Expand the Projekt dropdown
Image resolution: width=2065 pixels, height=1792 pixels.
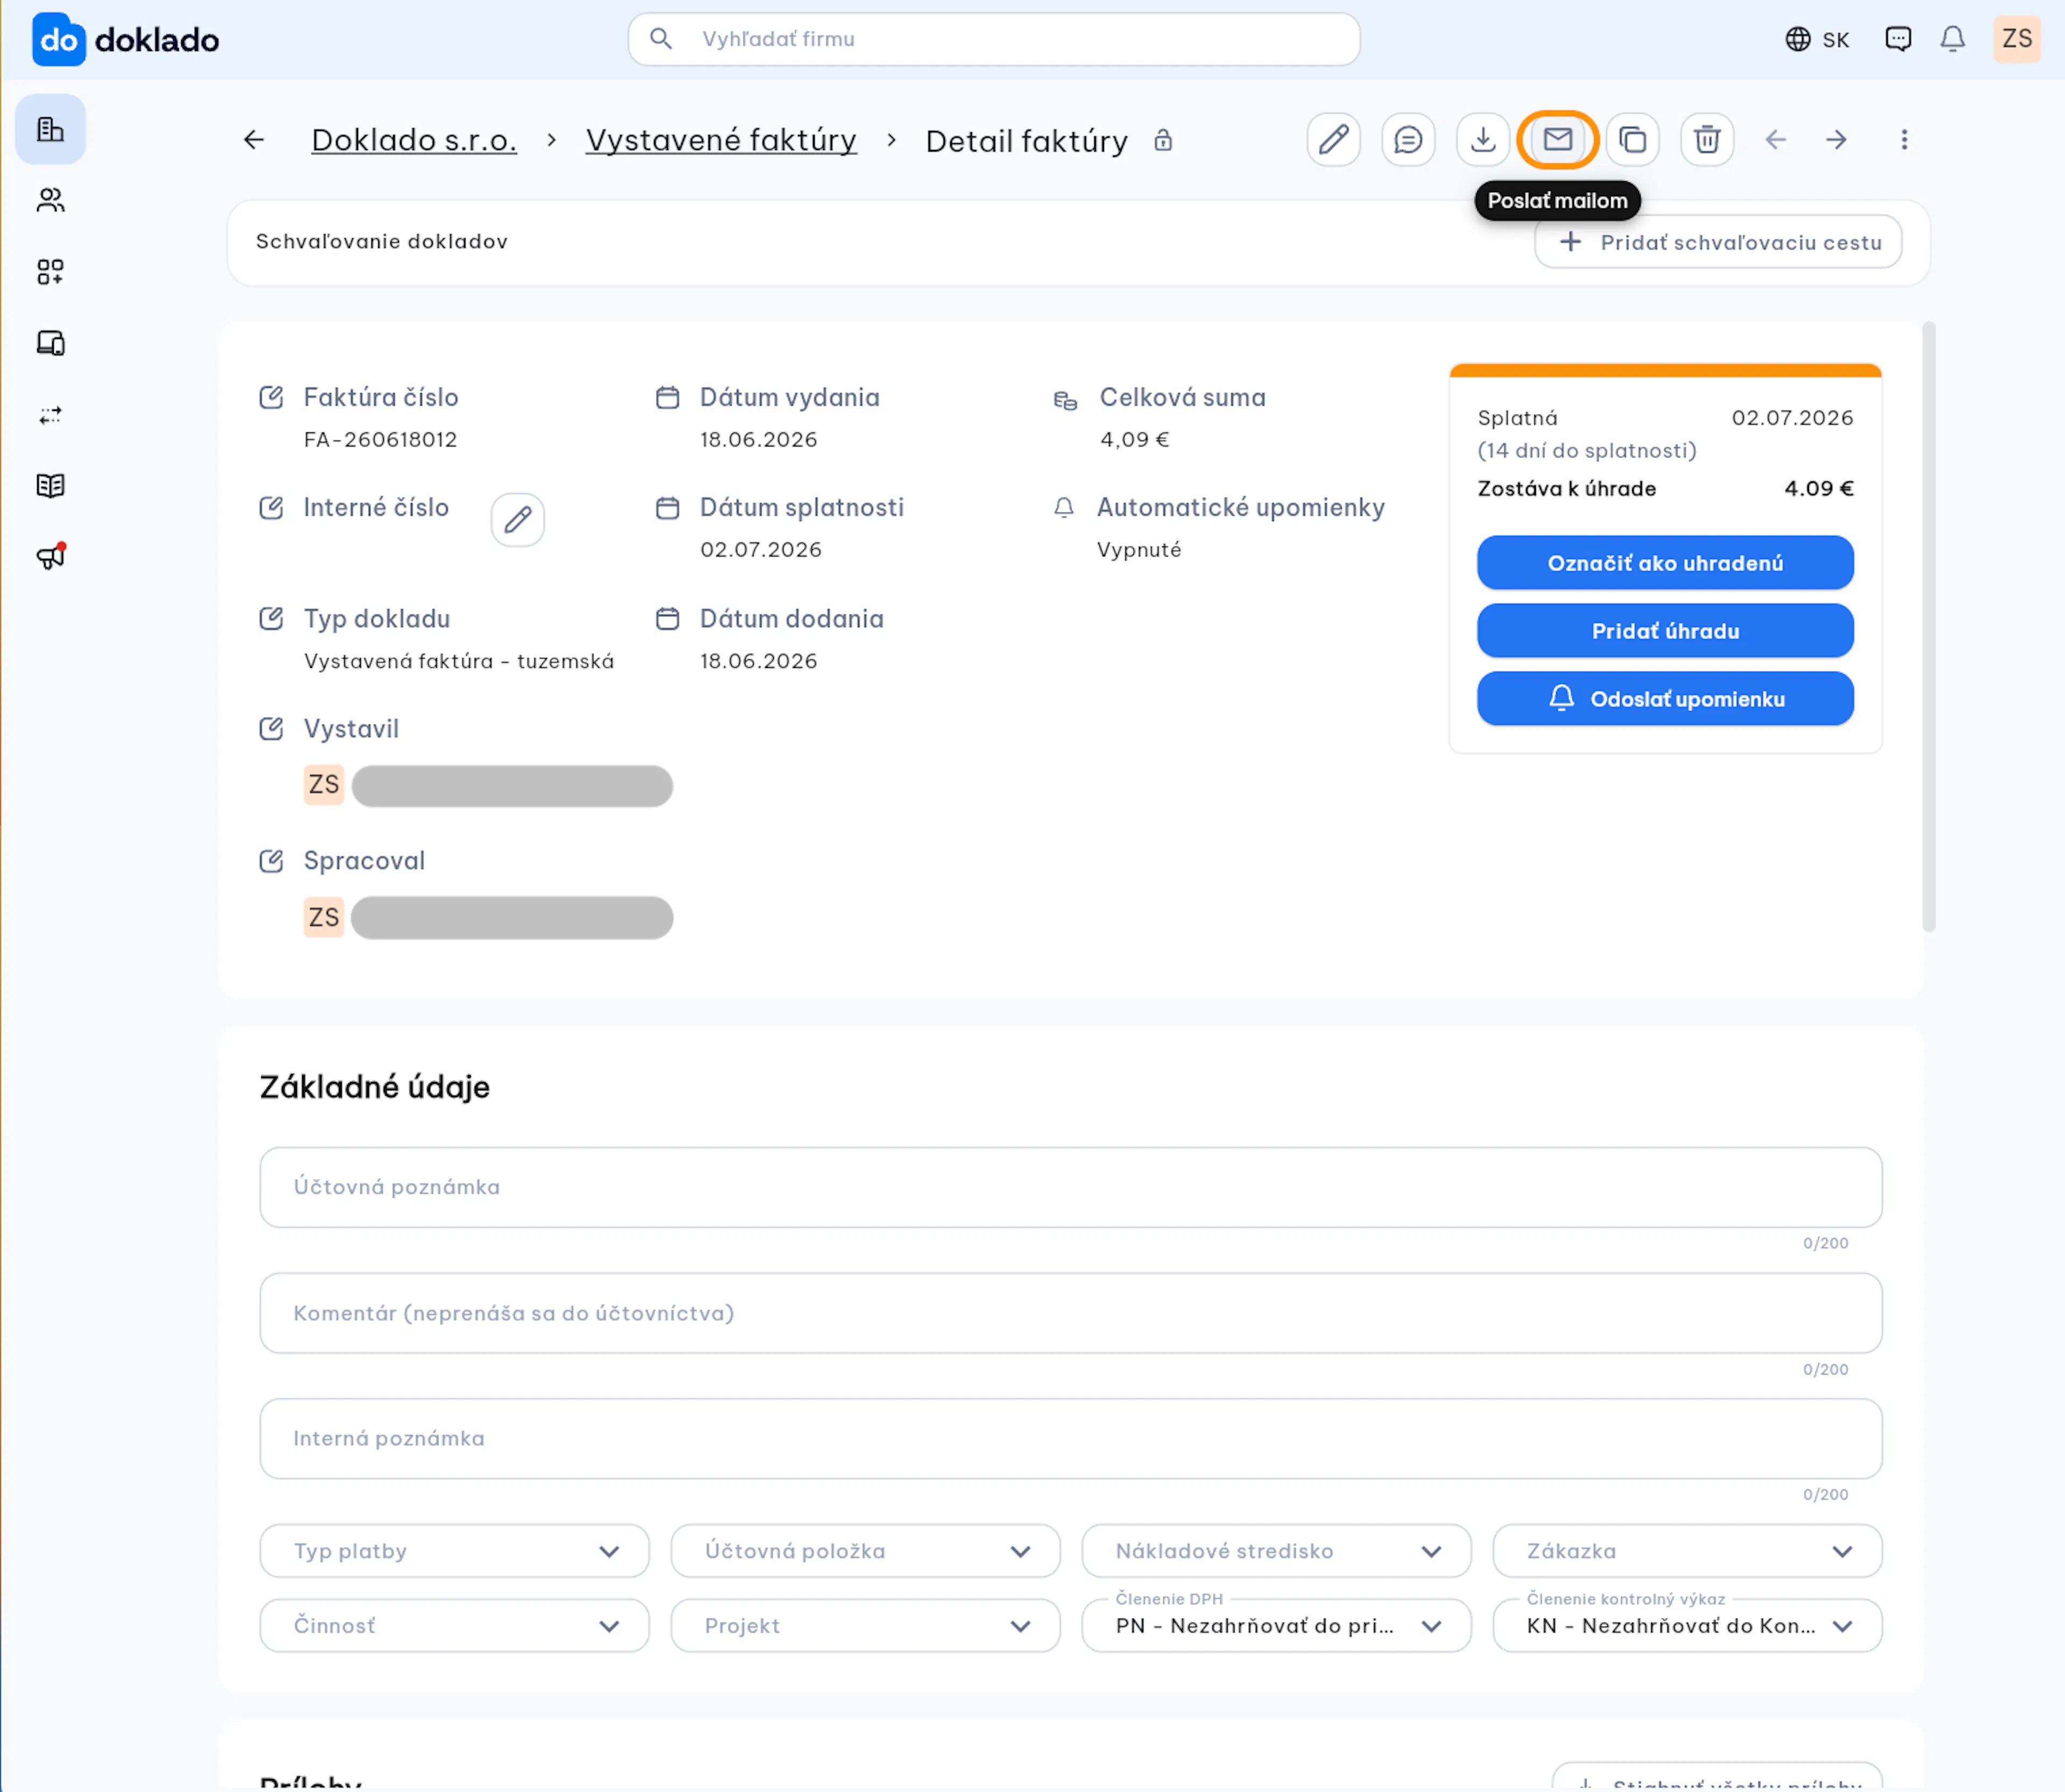pyautogui.click(x=865, y=1626)
